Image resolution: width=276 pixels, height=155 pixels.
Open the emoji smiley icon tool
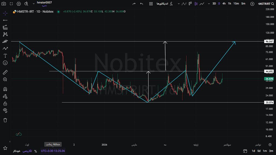pyautogui.click(x=5, y=63)
